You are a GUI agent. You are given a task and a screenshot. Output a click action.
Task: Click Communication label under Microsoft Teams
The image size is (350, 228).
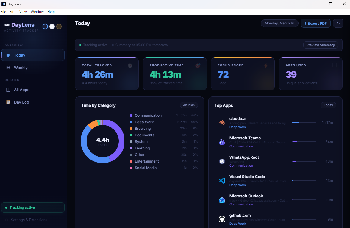coord(241,146)
